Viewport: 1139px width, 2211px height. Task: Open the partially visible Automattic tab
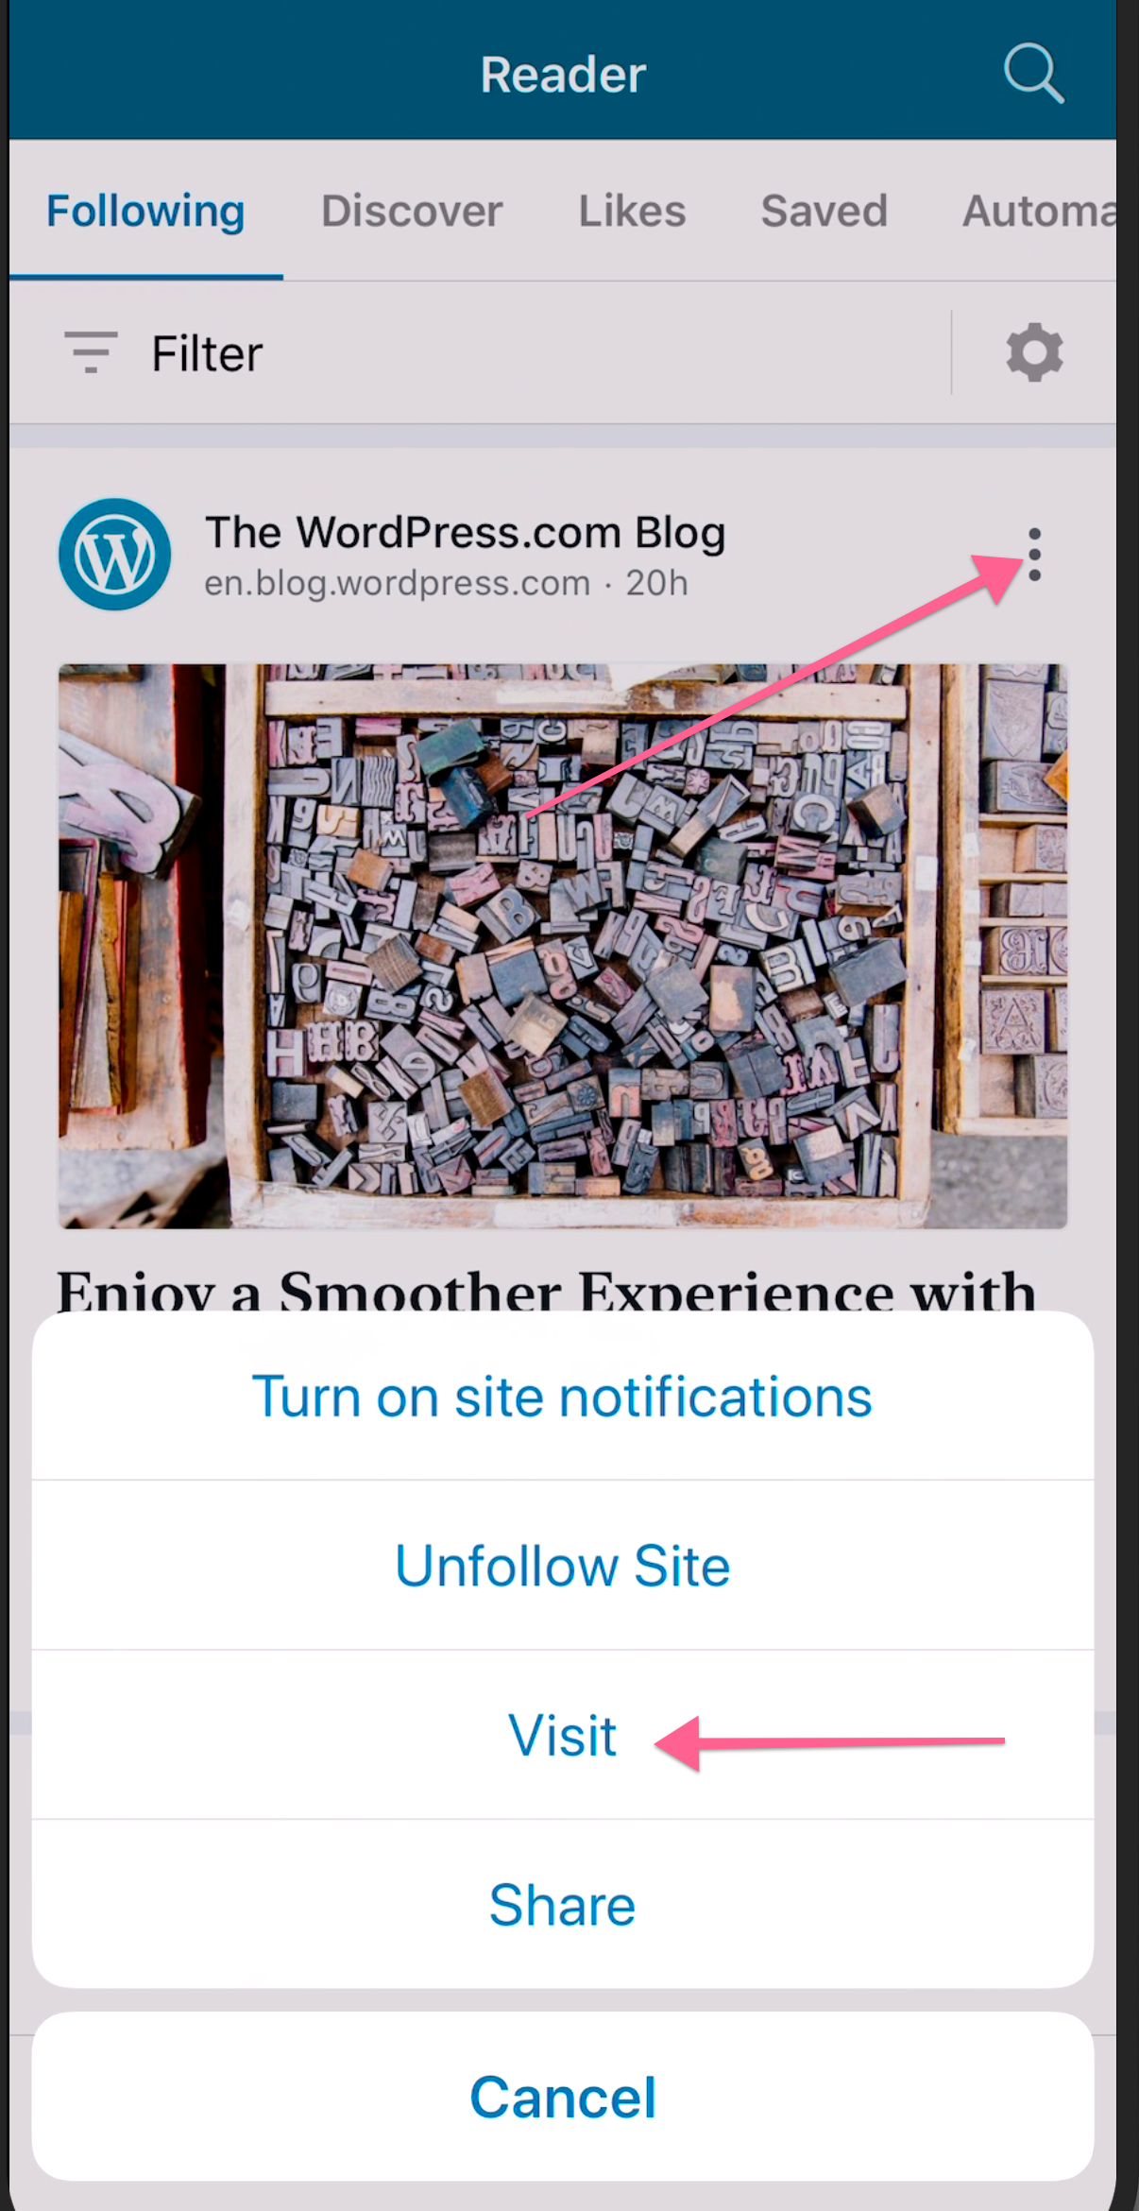[x=1038, y=211]
